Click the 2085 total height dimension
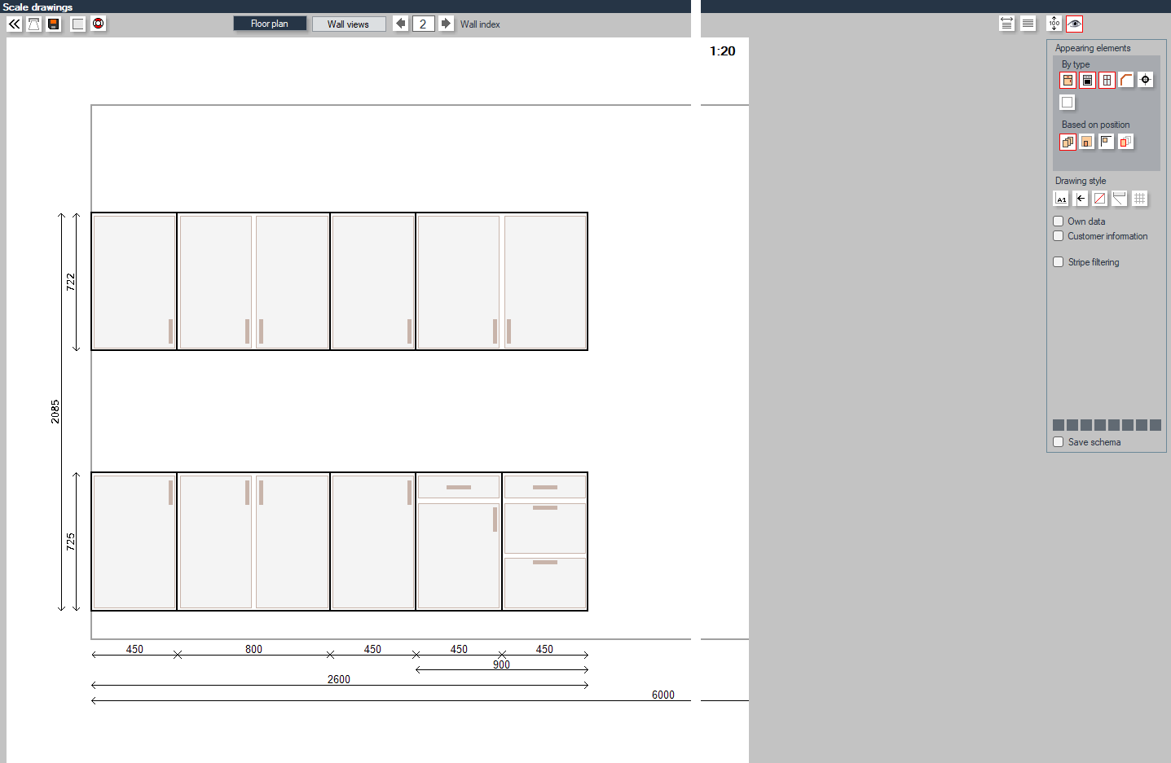The width and height of the screenshot is (1171, 763). tap(55, 411)
